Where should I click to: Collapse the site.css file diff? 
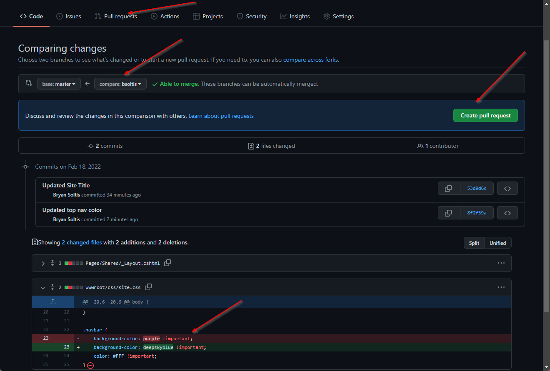(x=43, y=287)
